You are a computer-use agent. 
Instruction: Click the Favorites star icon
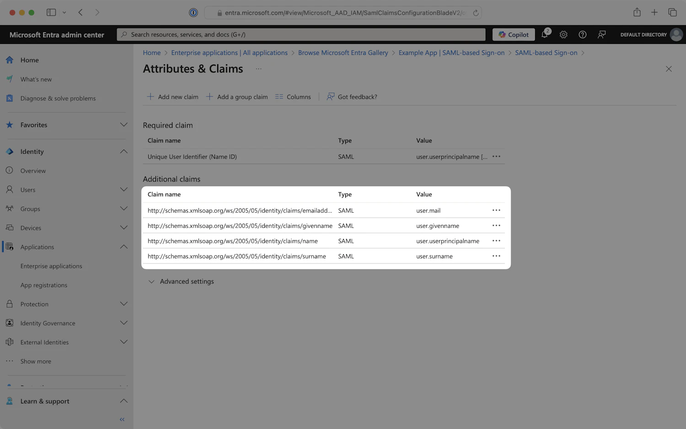click(x=10, y=125)
